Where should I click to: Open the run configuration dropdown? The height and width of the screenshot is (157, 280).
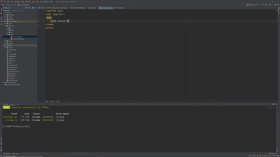point(252,5)
